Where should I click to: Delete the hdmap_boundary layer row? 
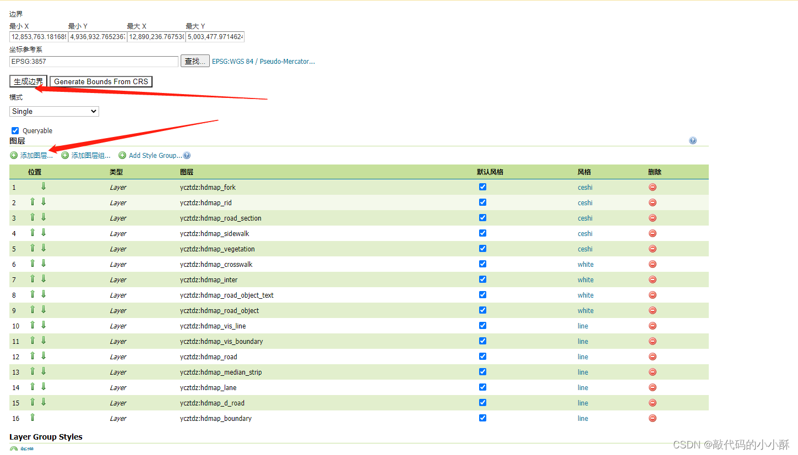pos(653,418)
